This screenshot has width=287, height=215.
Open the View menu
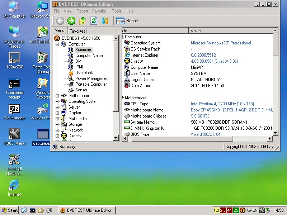(x=68, y=11)
